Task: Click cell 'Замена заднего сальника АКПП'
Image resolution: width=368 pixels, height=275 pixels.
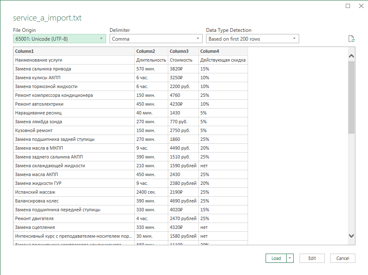Action: click(74, 157)
